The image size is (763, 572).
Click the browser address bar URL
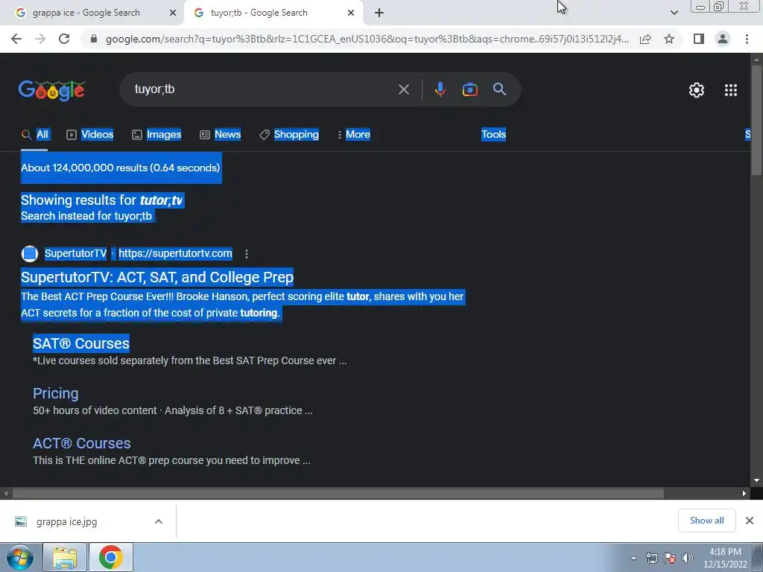367,39
